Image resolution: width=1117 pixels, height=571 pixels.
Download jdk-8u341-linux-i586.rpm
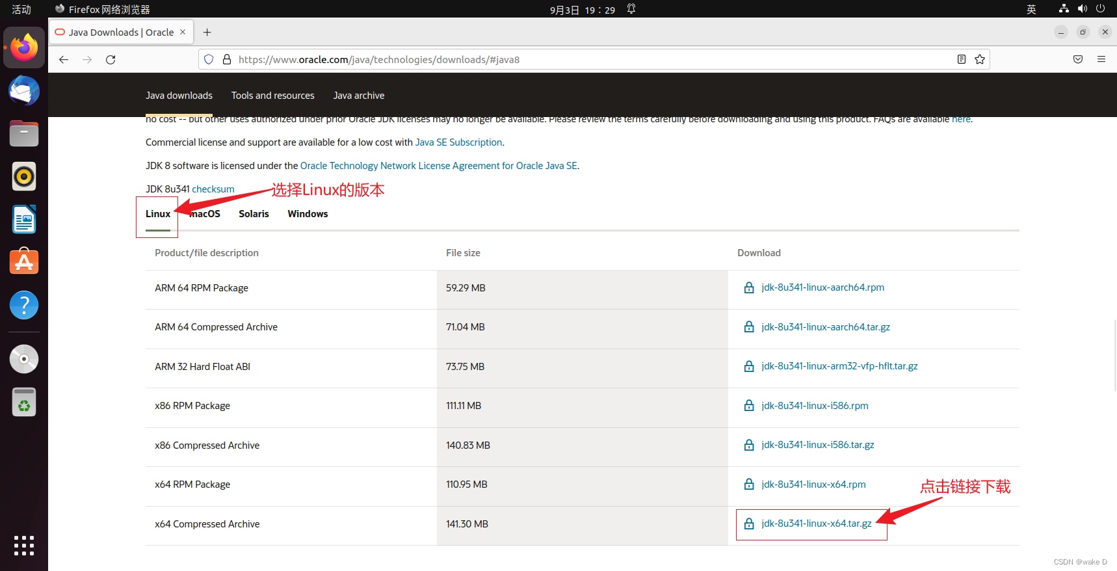[815, 406]
